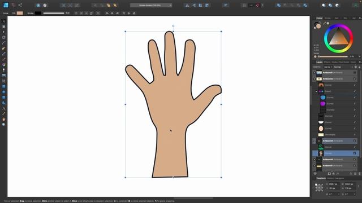
Task: Toggle visibility of the blue Curve layer
Action: point(355,98)
